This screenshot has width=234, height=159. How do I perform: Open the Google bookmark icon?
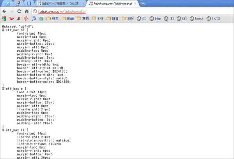coord(4,19)
